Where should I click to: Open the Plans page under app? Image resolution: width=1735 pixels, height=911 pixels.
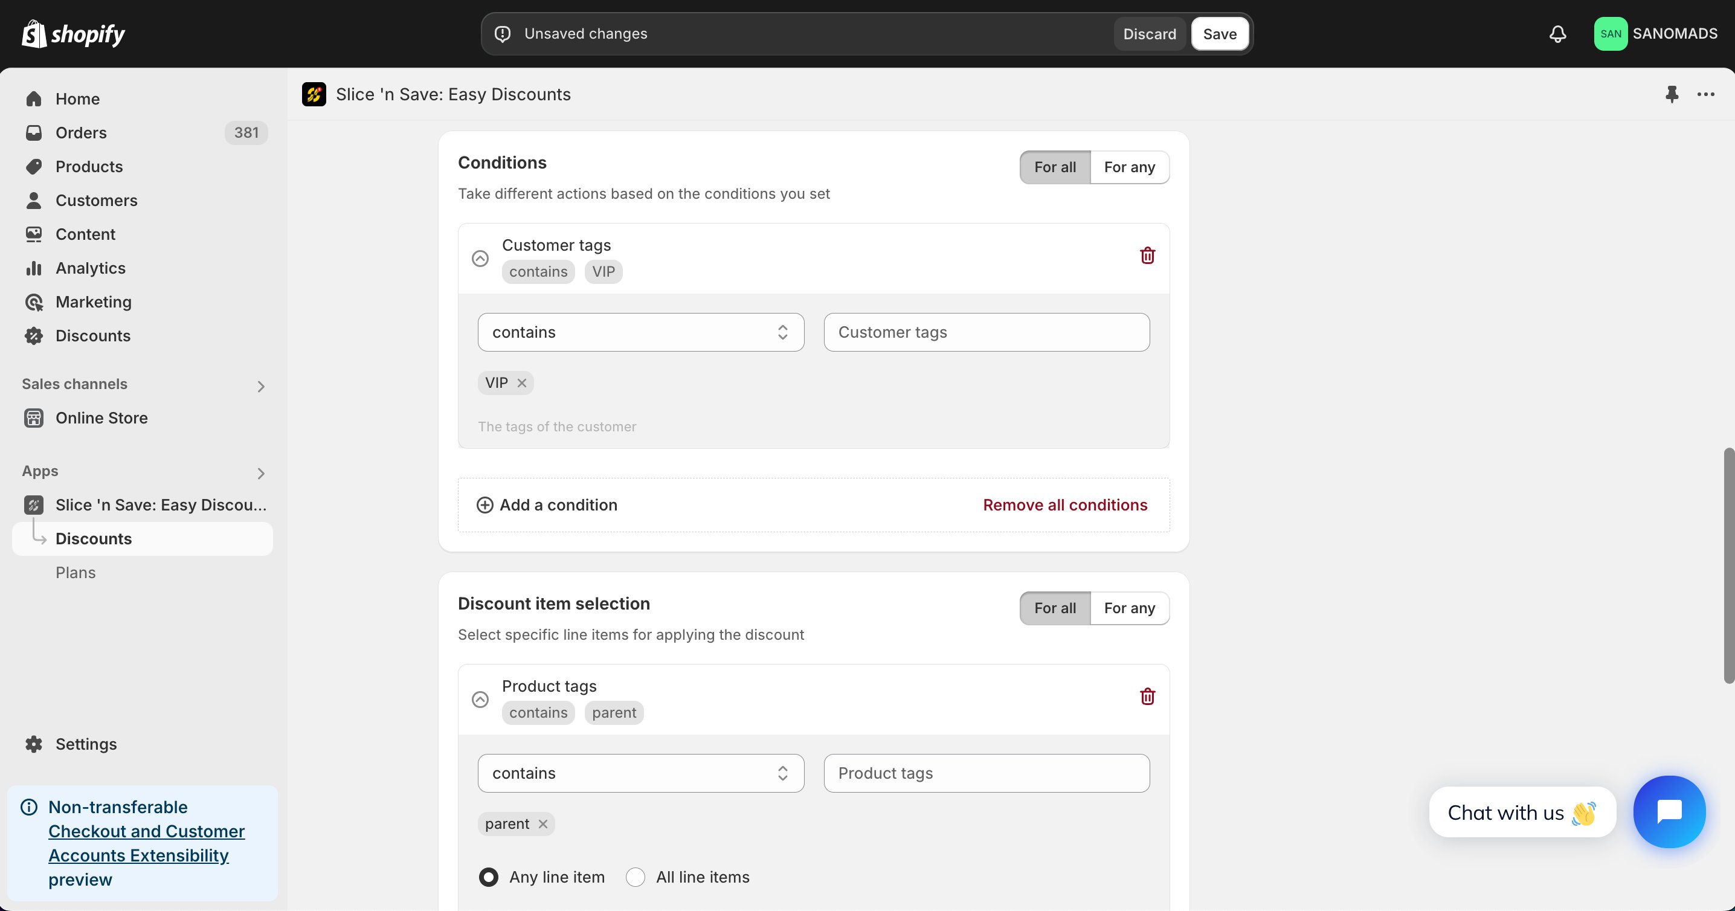[76, 572]
